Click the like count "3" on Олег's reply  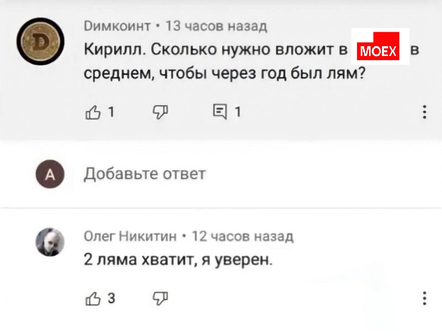(x=110, y=299)
